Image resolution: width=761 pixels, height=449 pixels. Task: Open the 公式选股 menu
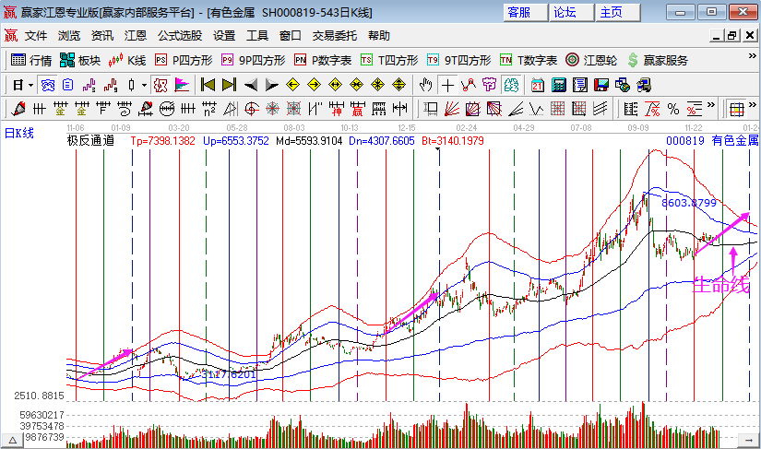click(180, 35)
